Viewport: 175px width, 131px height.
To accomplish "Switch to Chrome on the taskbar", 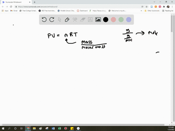I will point(28,128).
